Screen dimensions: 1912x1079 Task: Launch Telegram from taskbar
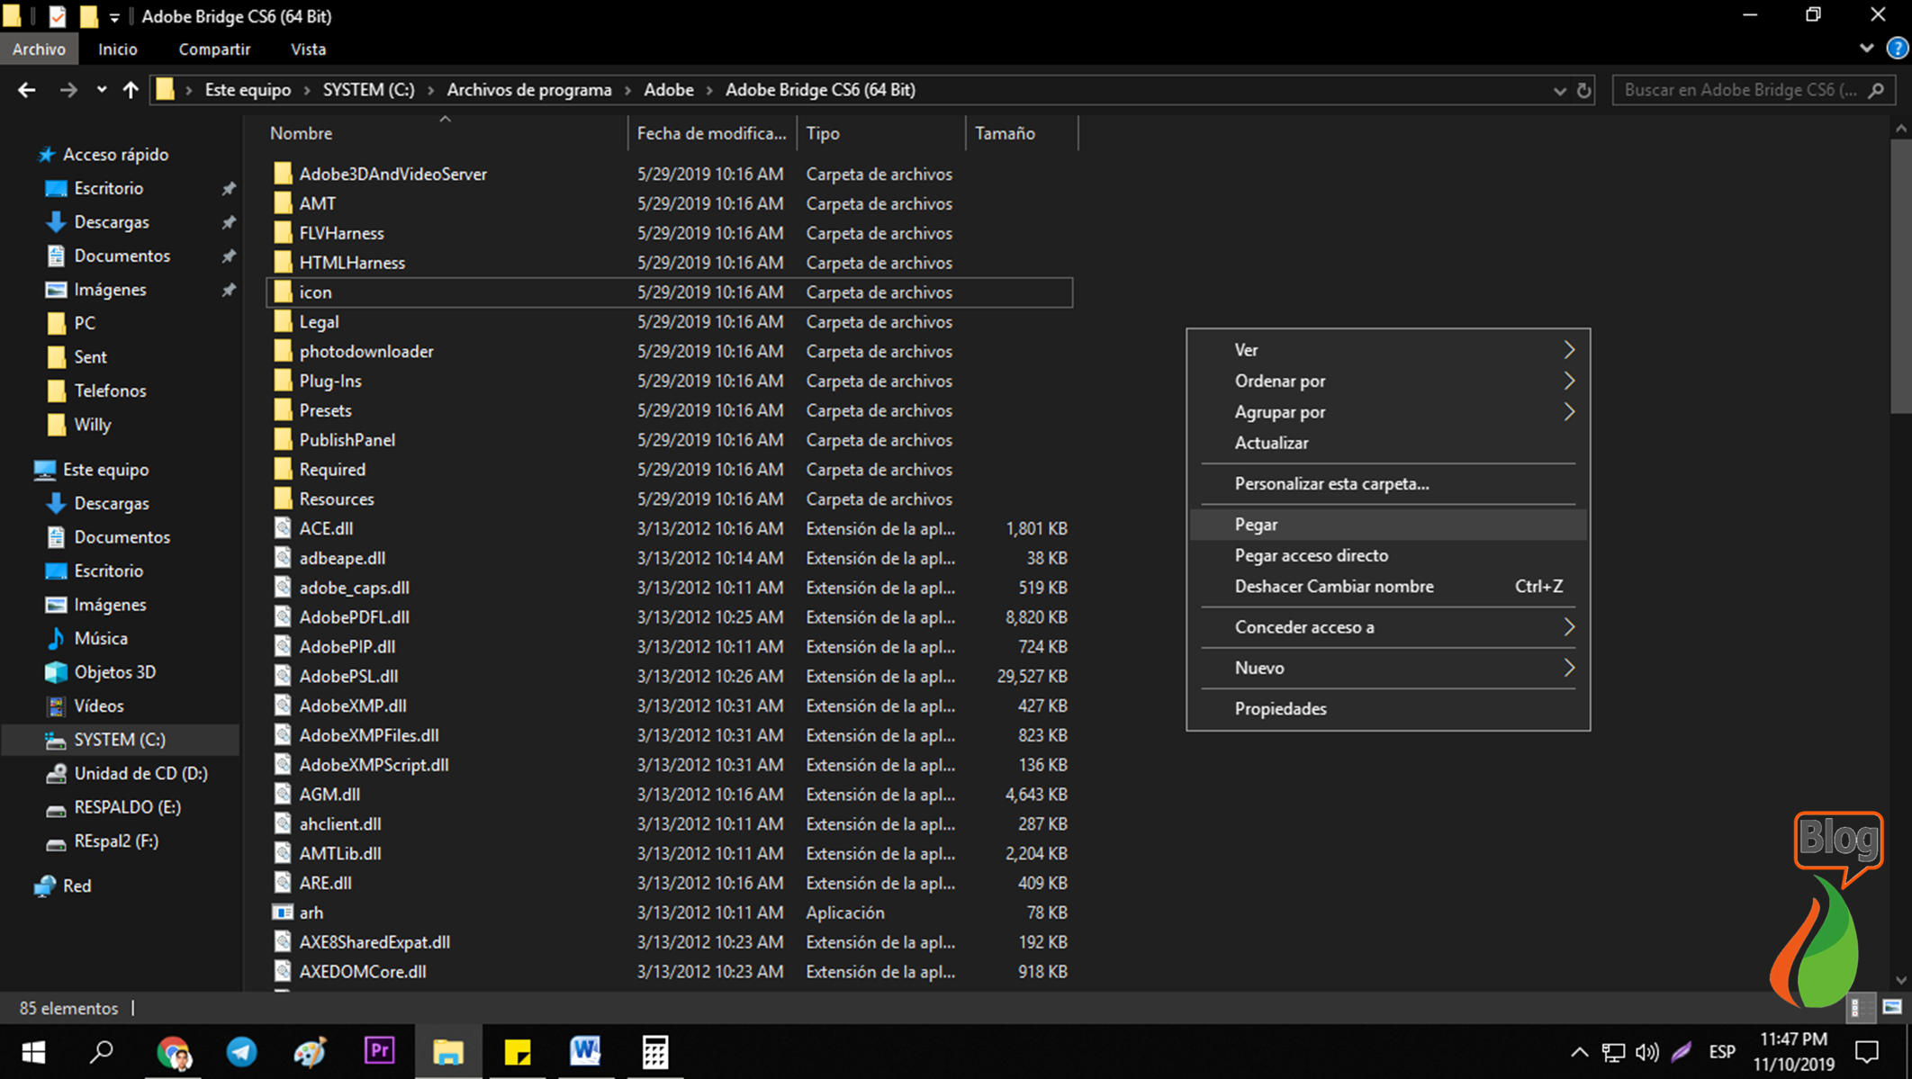coord(241,1051)
